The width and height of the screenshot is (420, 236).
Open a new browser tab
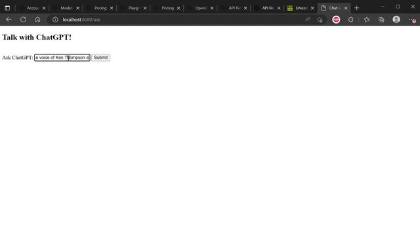point(356,8)
